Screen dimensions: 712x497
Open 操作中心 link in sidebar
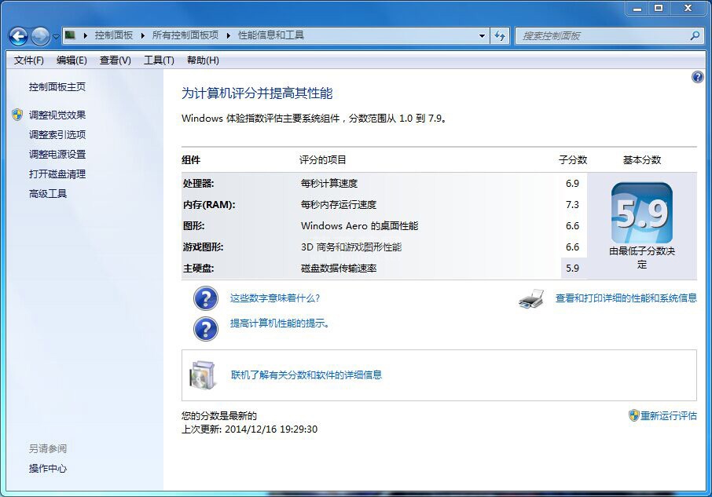(x=48, y=469)
